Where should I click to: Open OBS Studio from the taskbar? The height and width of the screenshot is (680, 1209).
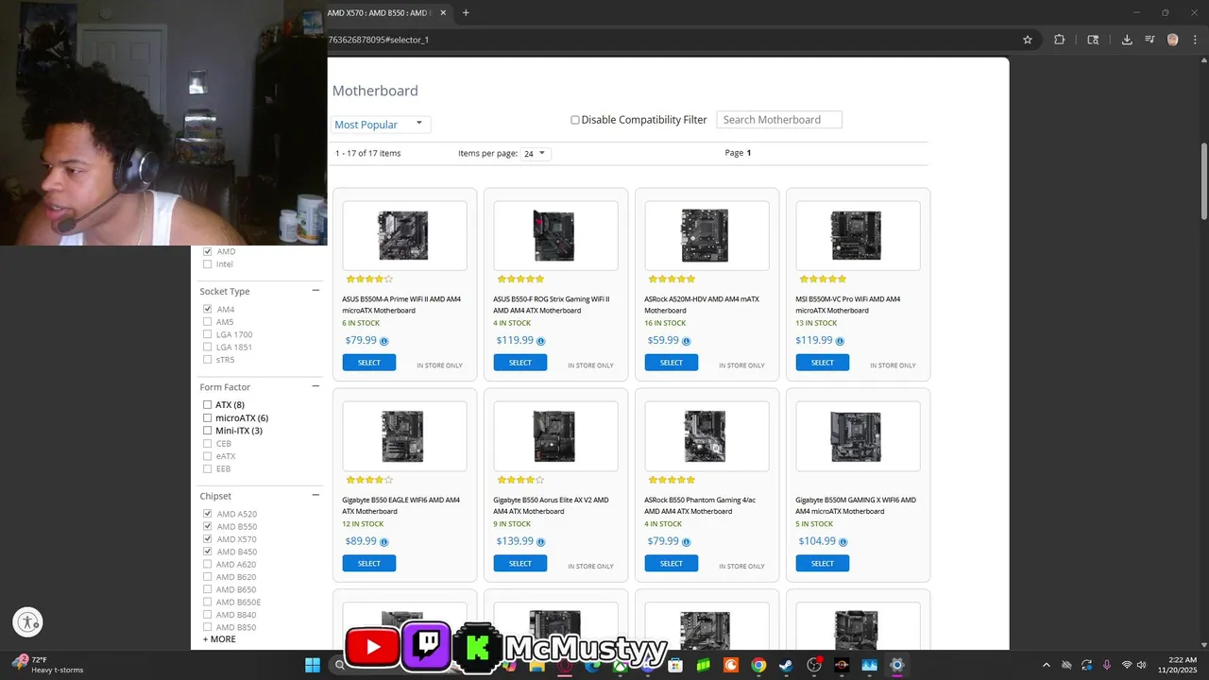coord(814,665)
